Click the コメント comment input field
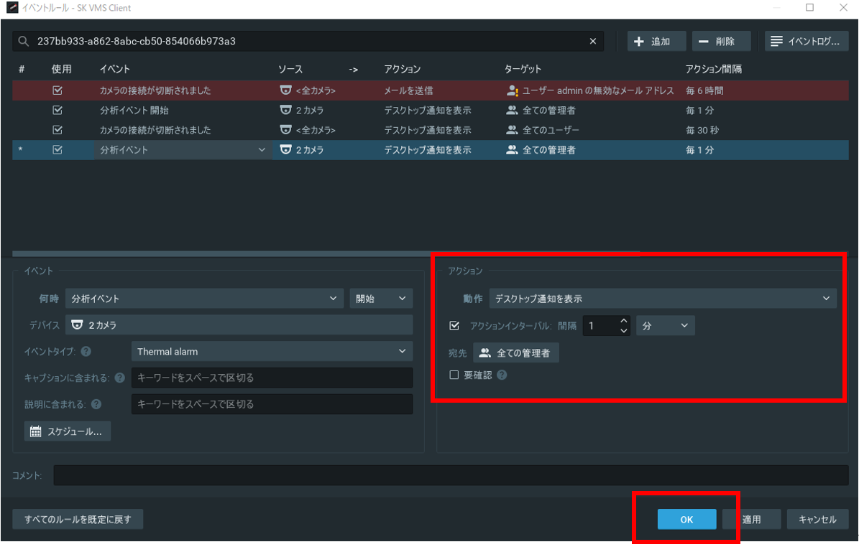859x547 pixels. (x=451, y=475)
